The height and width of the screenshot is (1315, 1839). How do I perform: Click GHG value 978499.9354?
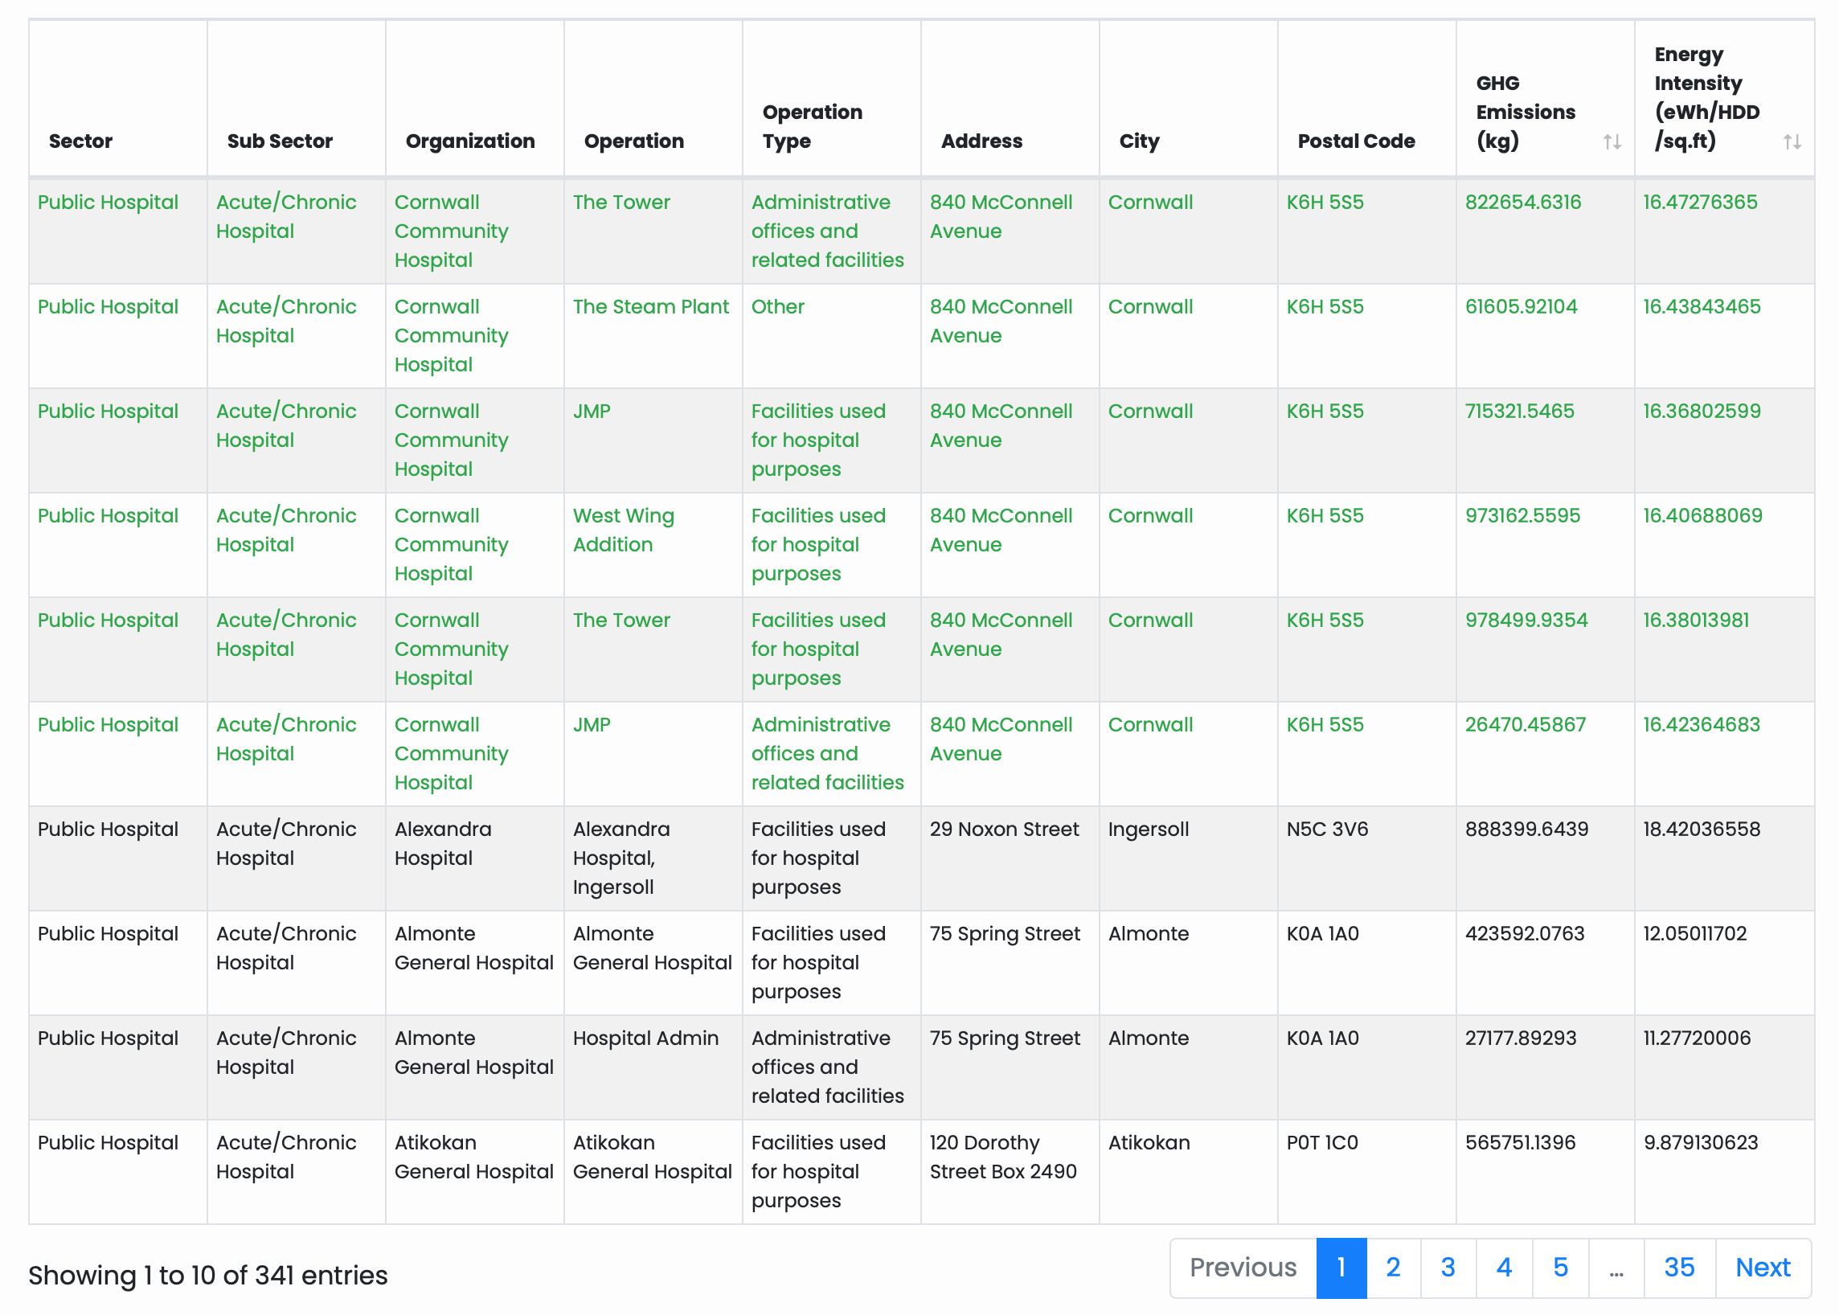click(x=1526, y=621)
